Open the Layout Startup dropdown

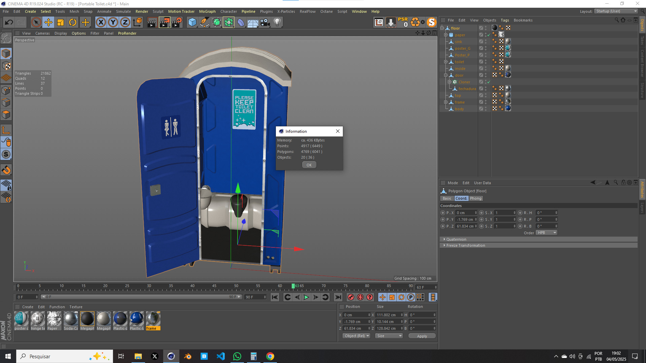point(616,11)
